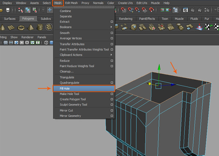Create a polygon torus from shelf
Screen dimensions: 219x156
[21, 28]
